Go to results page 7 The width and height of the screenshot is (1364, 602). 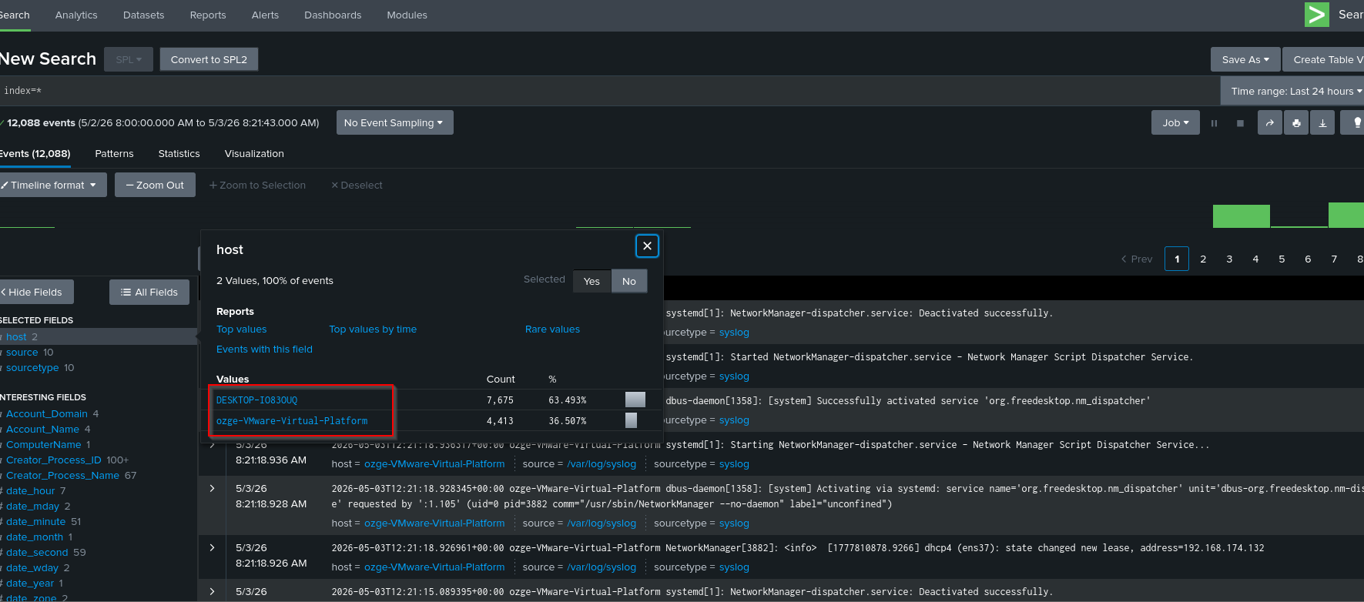[x=1334, y=259]
